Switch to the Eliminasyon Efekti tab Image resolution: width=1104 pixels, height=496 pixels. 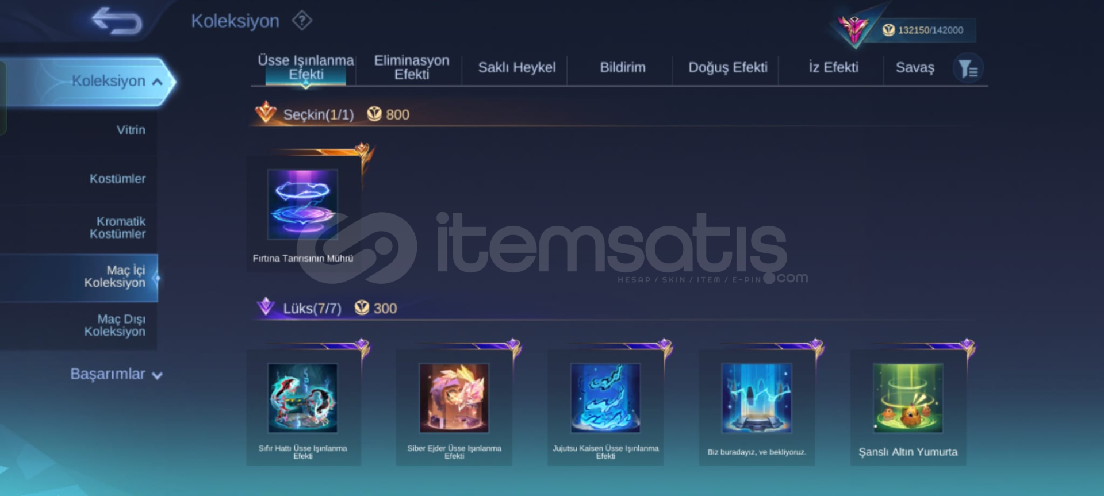[x=412, y=67]
